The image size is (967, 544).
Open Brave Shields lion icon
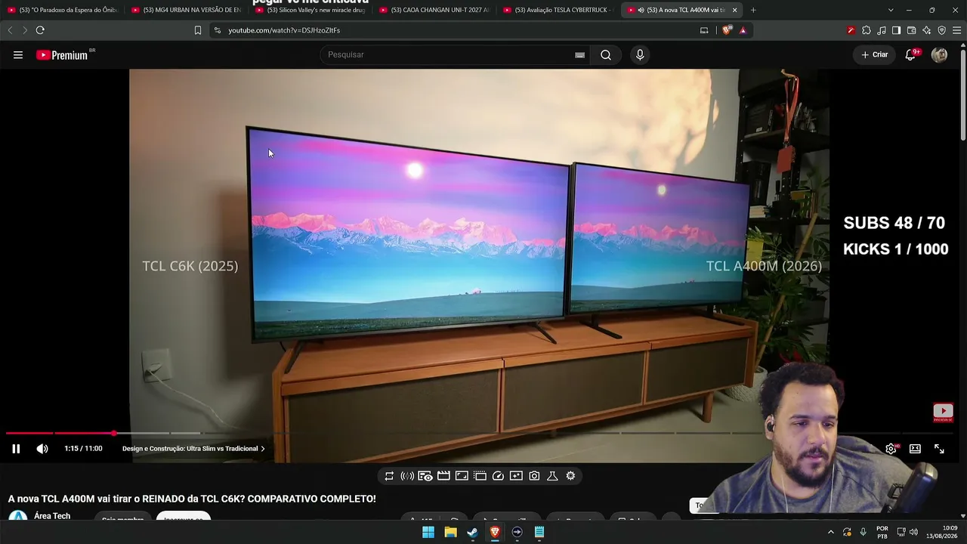click(727, 30)
